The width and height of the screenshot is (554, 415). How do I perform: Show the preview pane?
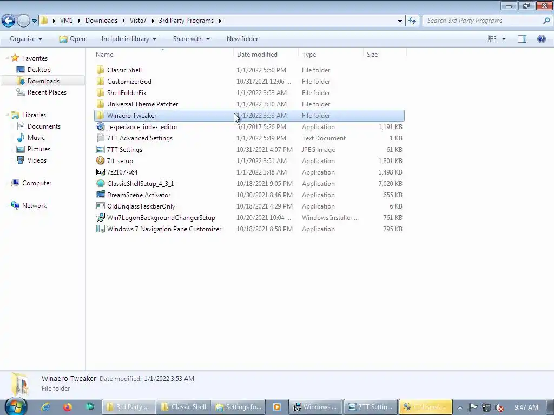click(522, 39)
